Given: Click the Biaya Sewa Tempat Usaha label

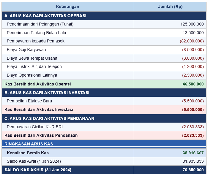Looking at the screenshot, I should (x=32, y=58).
